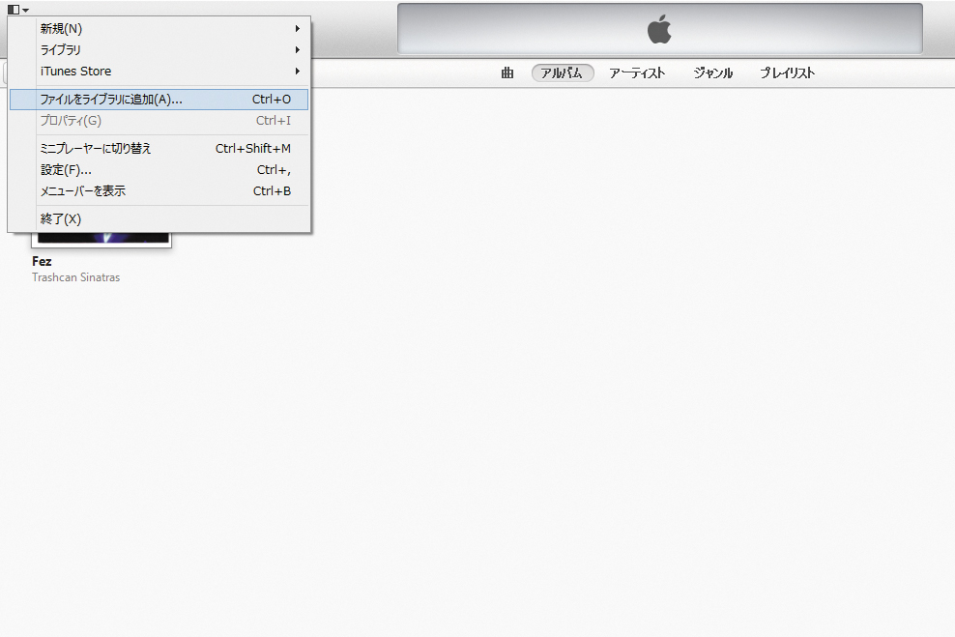Click the Fez album title

point(42,261)
